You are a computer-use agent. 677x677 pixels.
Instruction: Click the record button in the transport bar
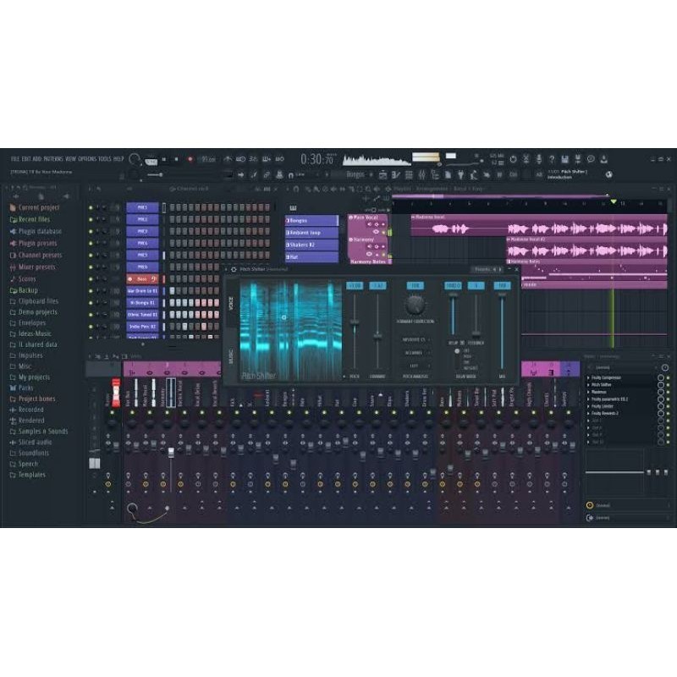pos(190,159)
